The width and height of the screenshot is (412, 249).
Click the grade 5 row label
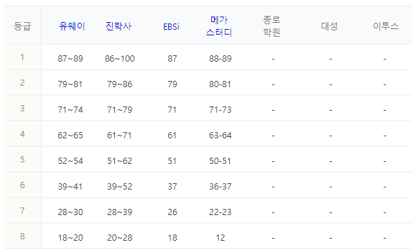[22, 160]
